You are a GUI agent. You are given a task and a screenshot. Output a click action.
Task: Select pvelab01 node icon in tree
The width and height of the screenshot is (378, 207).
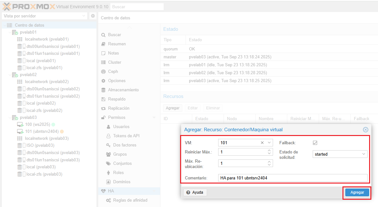click(x=15, y=32)
